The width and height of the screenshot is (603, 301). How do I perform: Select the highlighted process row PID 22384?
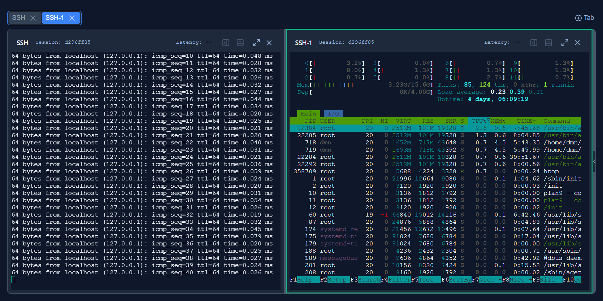(x=435, y=128)
